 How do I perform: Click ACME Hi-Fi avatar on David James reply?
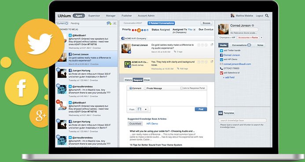128,64
